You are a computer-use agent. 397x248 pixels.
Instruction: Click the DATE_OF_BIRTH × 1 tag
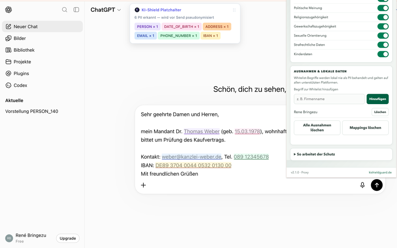pos(181,27)
